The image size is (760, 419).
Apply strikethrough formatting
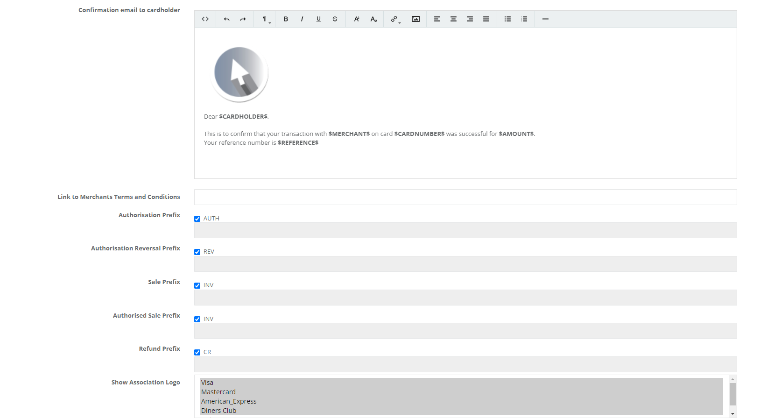[335, 19]
